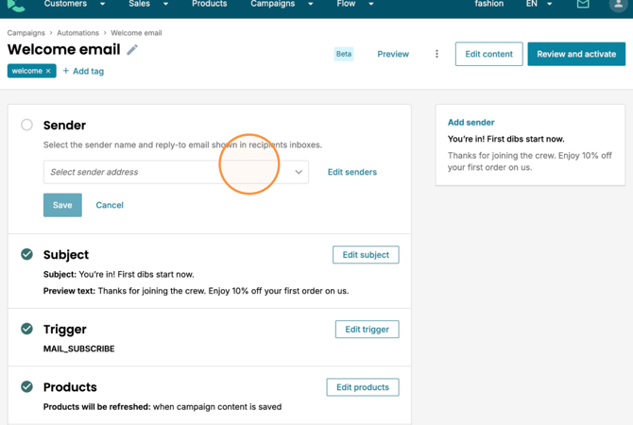
Task: Click the Edit products button
Action: click(363, 387)
